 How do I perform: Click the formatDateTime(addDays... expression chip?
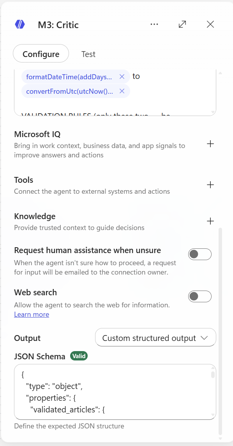click(69, 77)
